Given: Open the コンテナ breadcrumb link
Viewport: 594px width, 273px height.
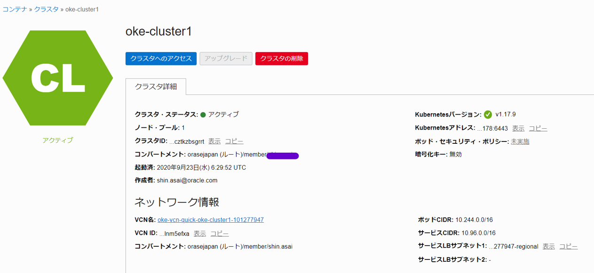Looking at the screenshot, I should coord(15,8).
